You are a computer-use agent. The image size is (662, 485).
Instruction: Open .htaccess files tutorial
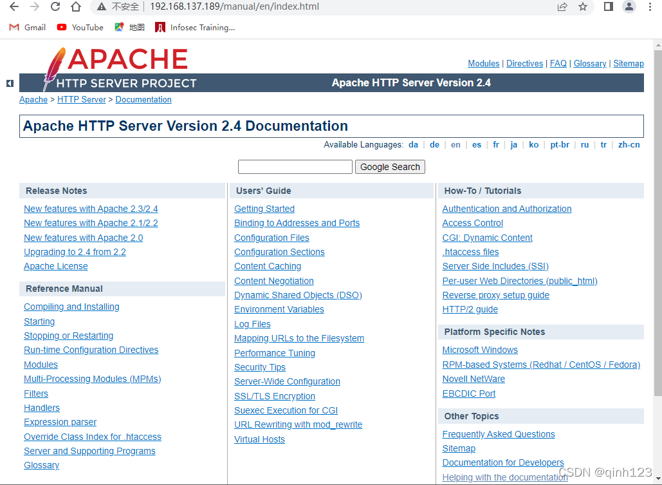(x=470, y=252)
